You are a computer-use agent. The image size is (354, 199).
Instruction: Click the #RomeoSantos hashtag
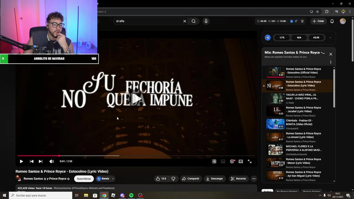[62, 188]
